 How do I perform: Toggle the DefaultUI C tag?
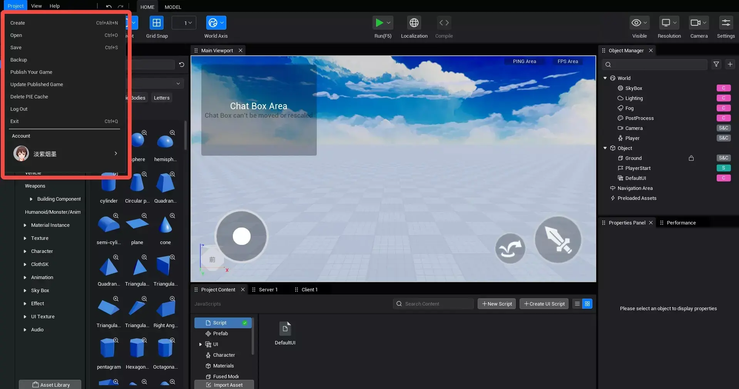click(x=724, y=178)
